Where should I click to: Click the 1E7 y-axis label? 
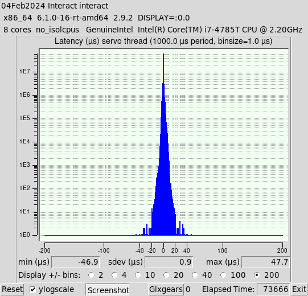(x=24, y=72)
